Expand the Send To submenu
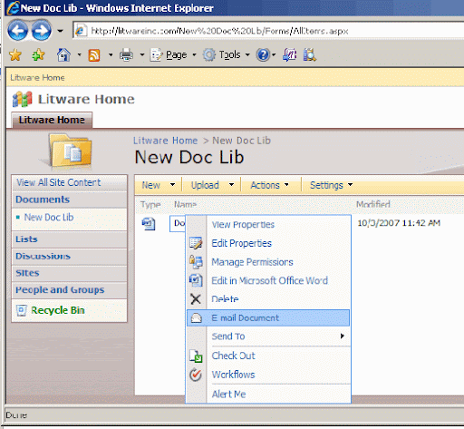464x429 pixels. click(x=268, y=336)
